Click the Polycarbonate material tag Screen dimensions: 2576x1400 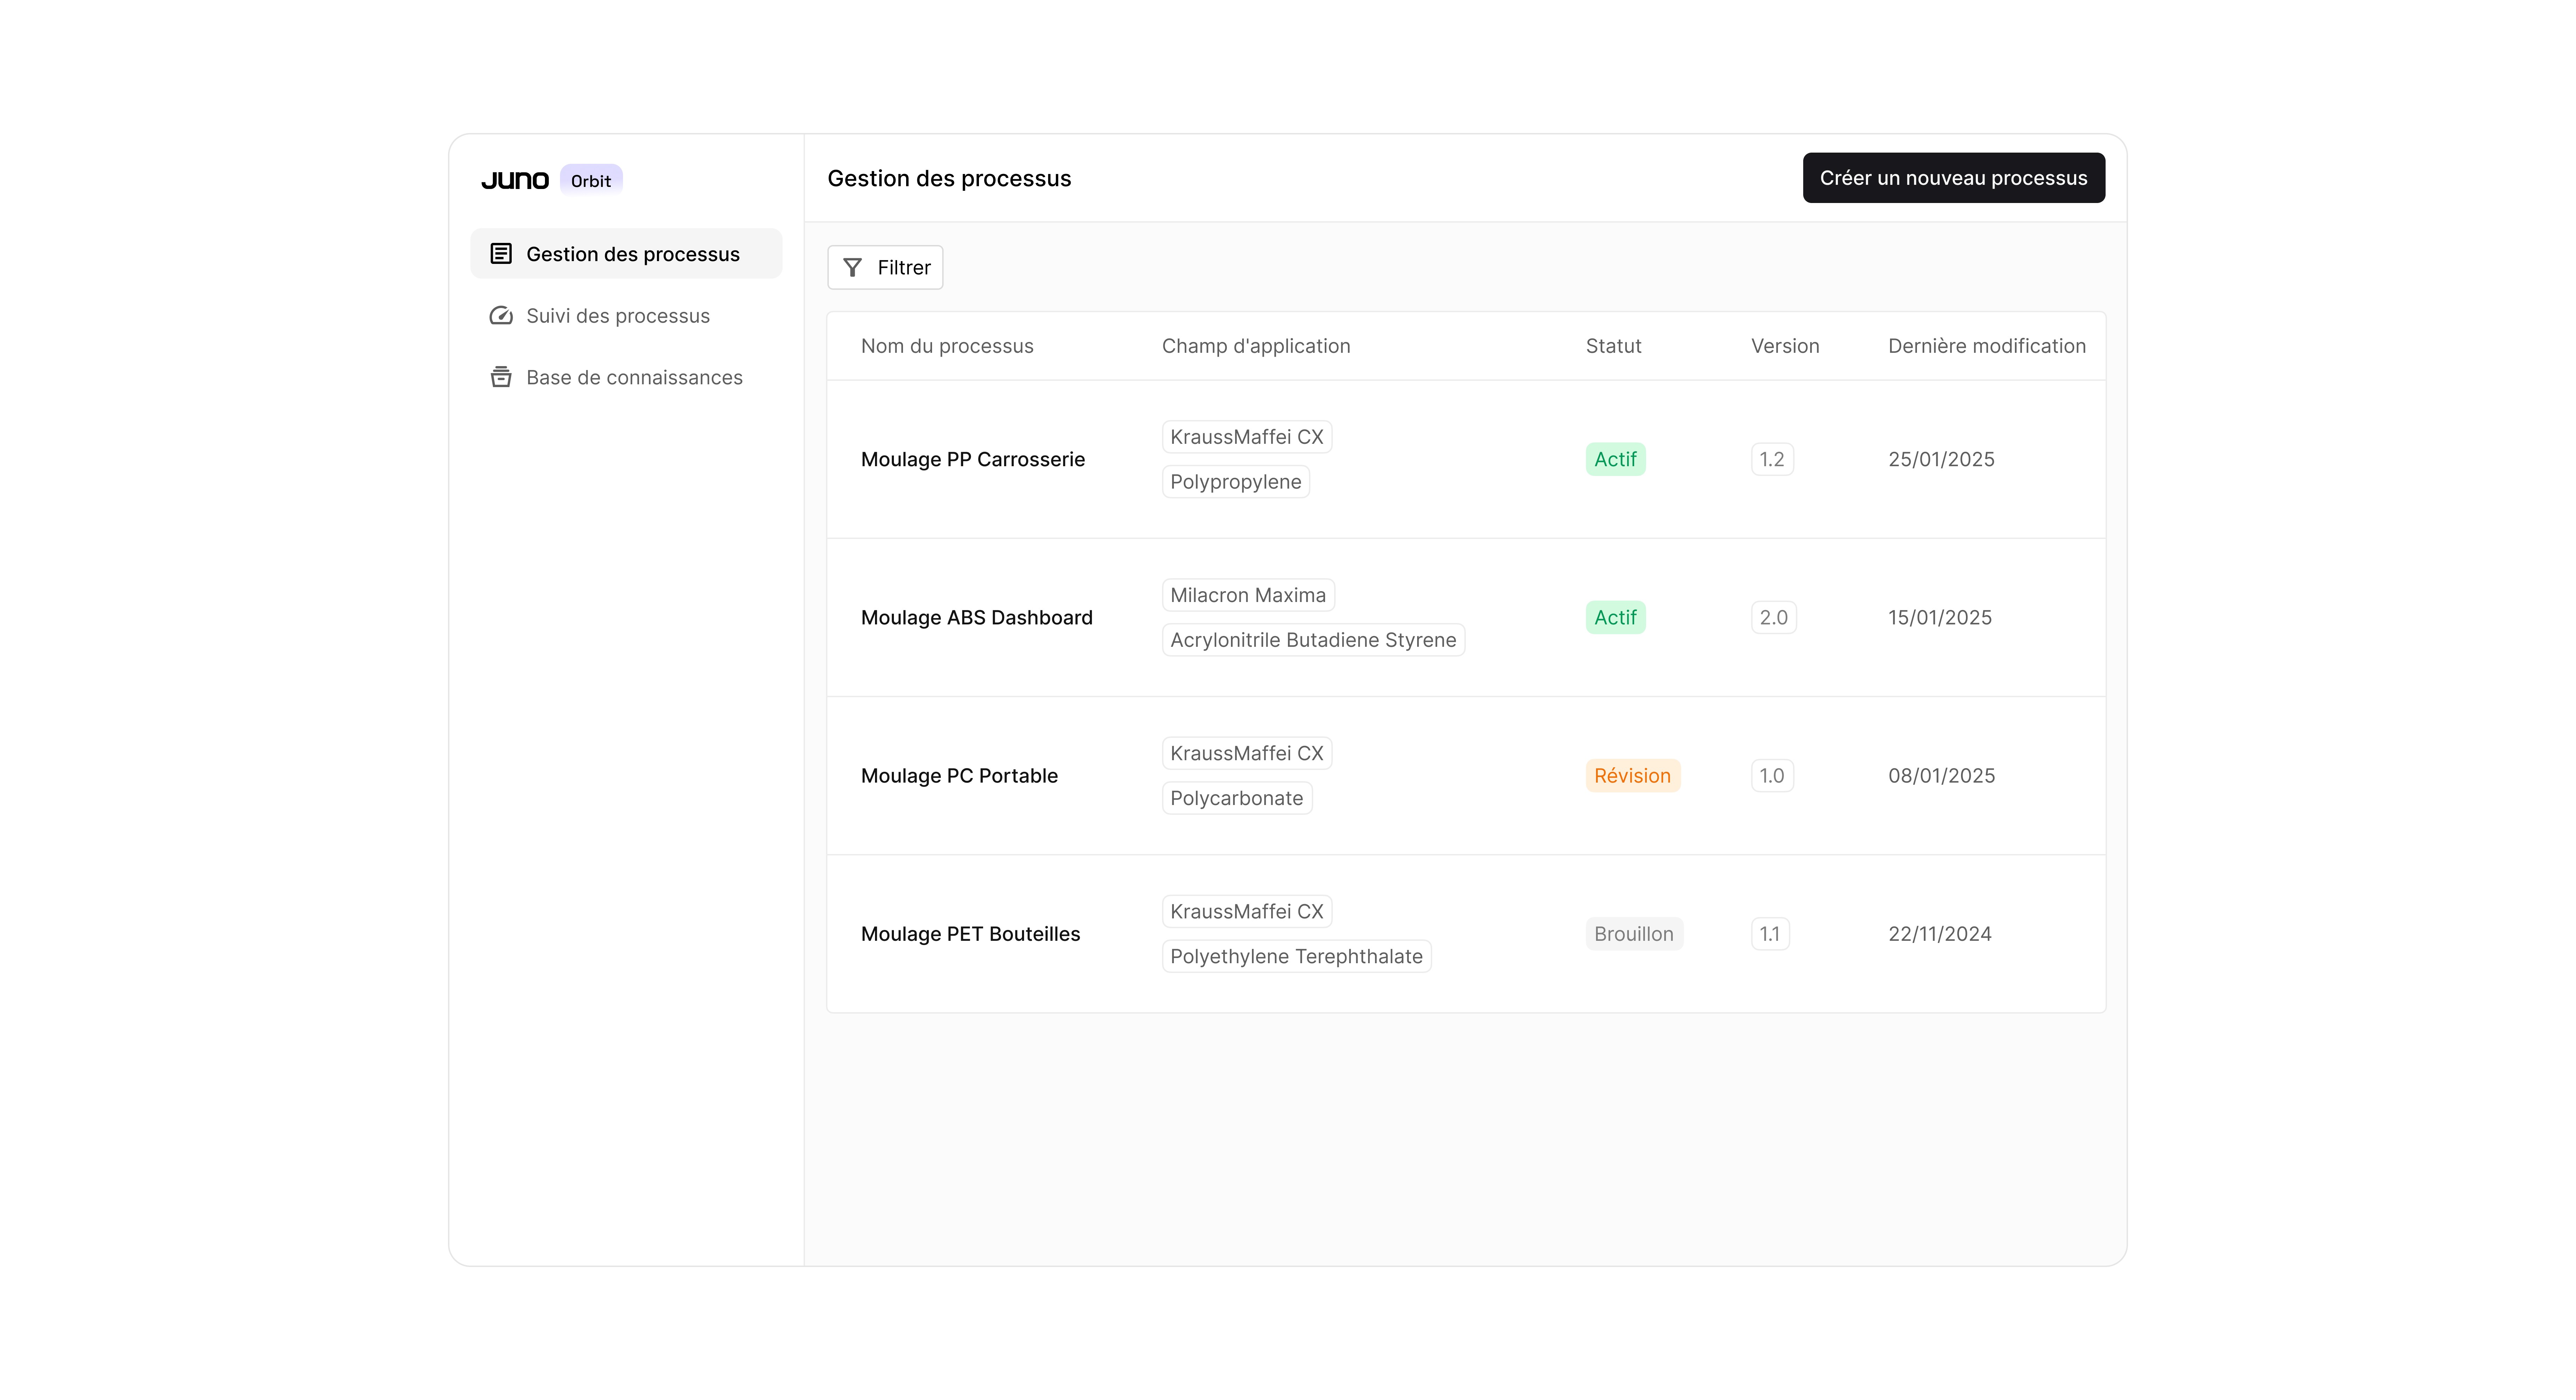1236,798
